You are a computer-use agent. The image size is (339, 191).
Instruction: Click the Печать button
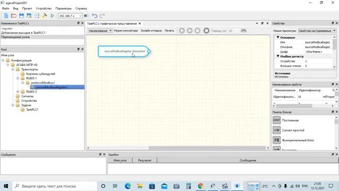tap(169, 31)
